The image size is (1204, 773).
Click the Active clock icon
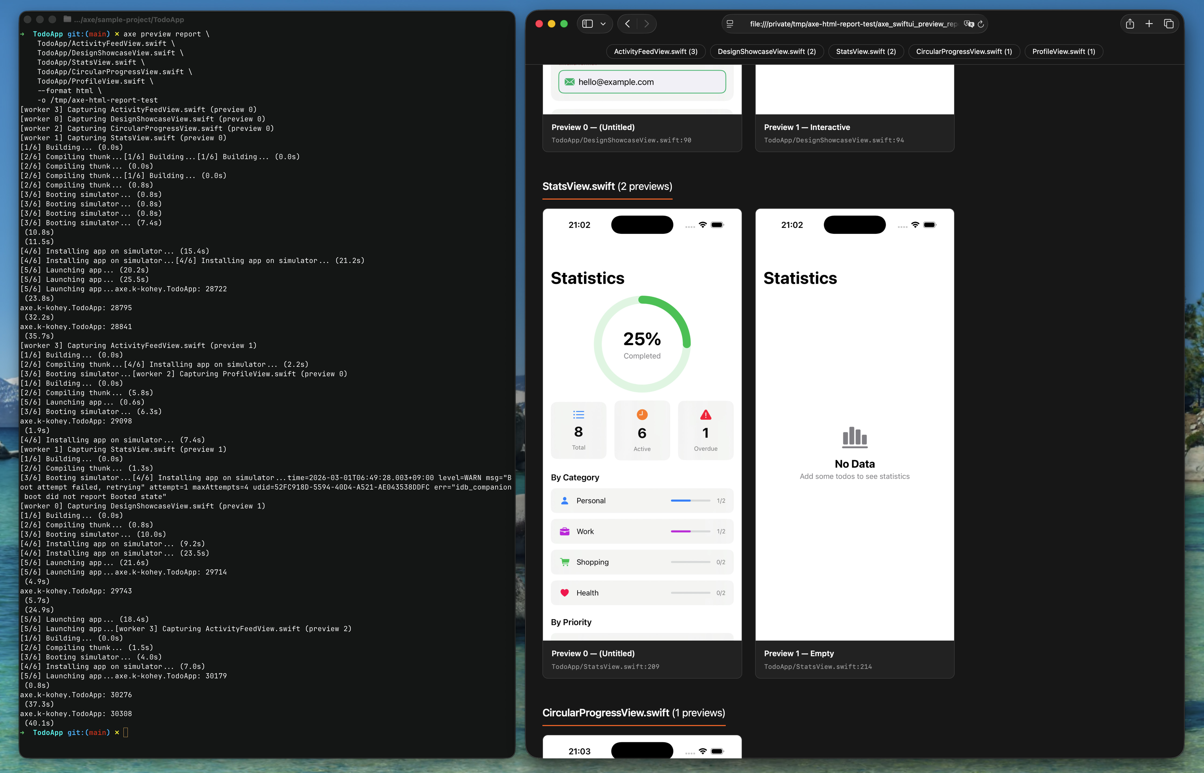(642, 415)
